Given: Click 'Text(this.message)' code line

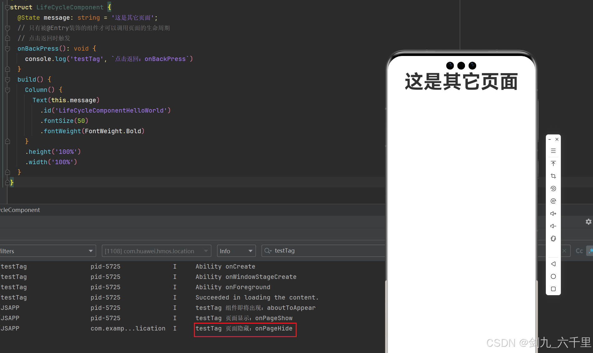Looking at the screenshot, I should coord(66,100).
